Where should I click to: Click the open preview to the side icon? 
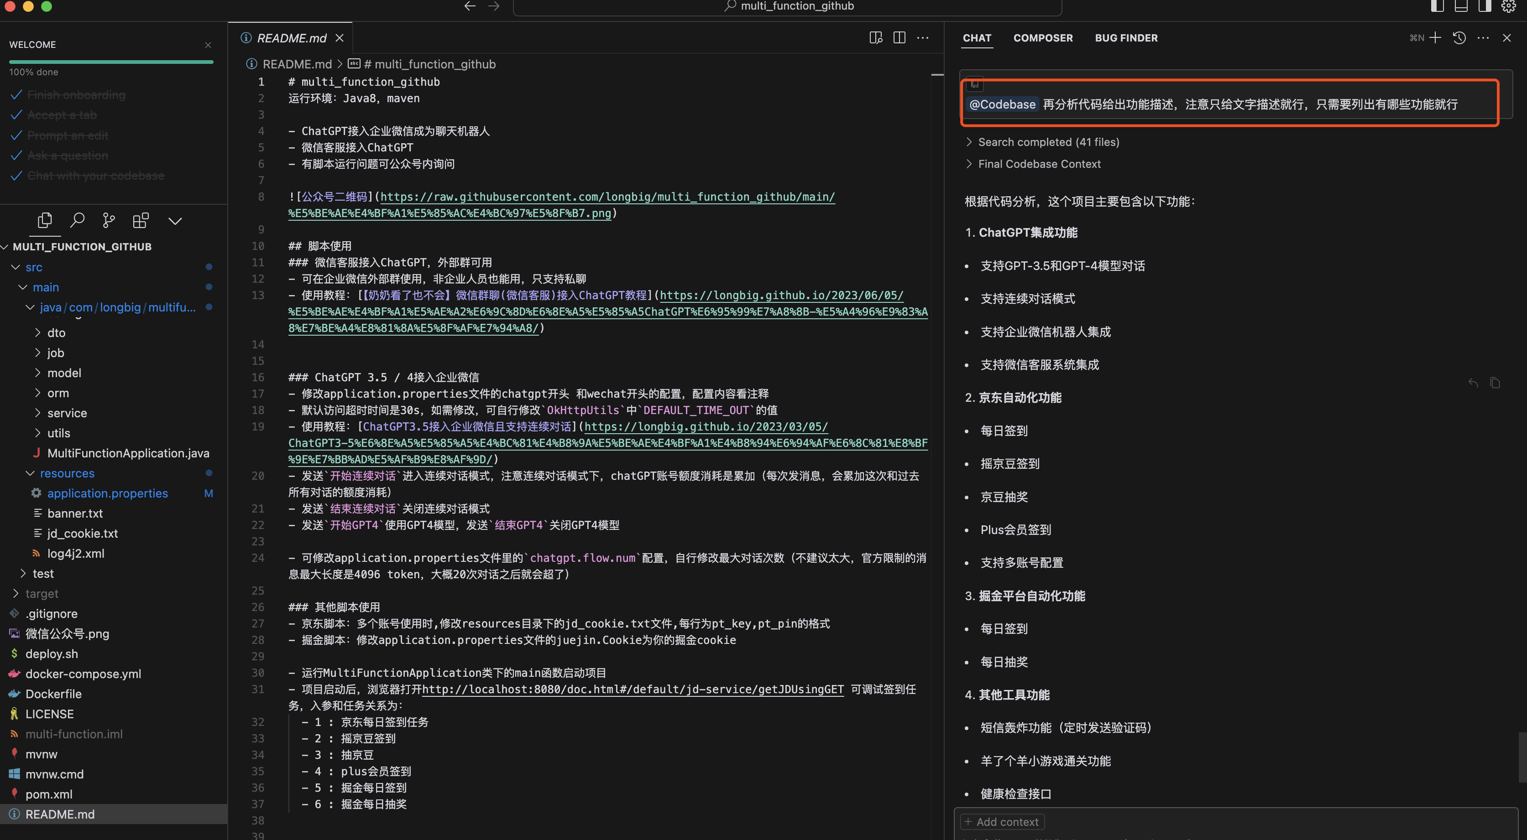coord(875,38)
